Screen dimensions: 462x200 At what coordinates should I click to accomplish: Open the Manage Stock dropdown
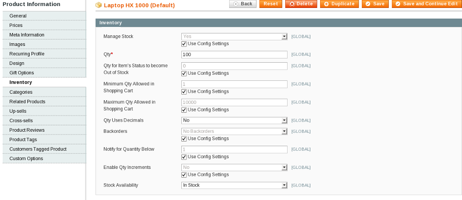pos(234,37)
